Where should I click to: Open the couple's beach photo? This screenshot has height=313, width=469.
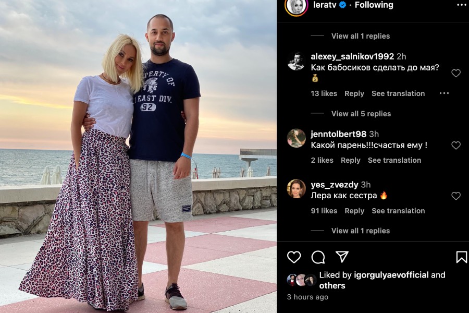click(138, 156)
